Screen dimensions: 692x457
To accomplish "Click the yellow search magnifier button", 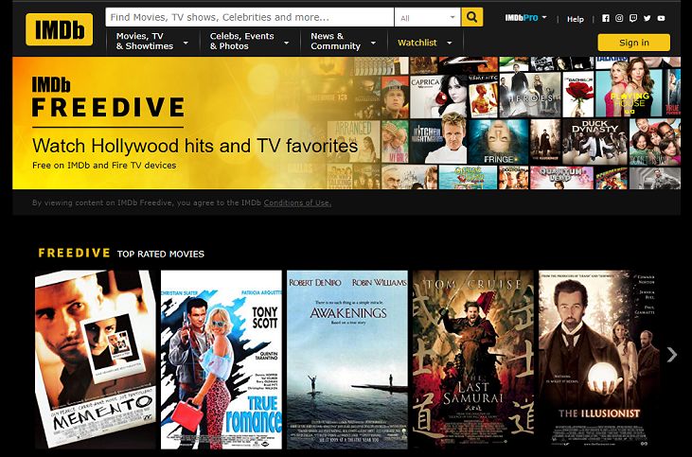I will click(471, 17).
